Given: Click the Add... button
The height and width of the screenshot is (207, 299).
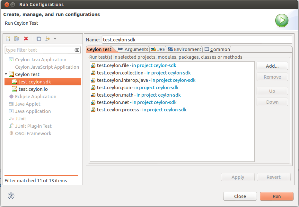Looking at the screenshot, I should pos(272,66).
